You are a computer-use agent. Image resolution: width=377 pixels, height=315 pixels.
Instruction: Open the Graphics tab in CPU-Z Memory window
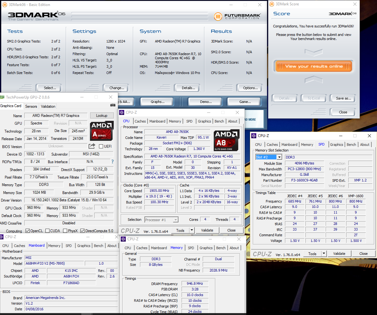click(x=206, y=248)
